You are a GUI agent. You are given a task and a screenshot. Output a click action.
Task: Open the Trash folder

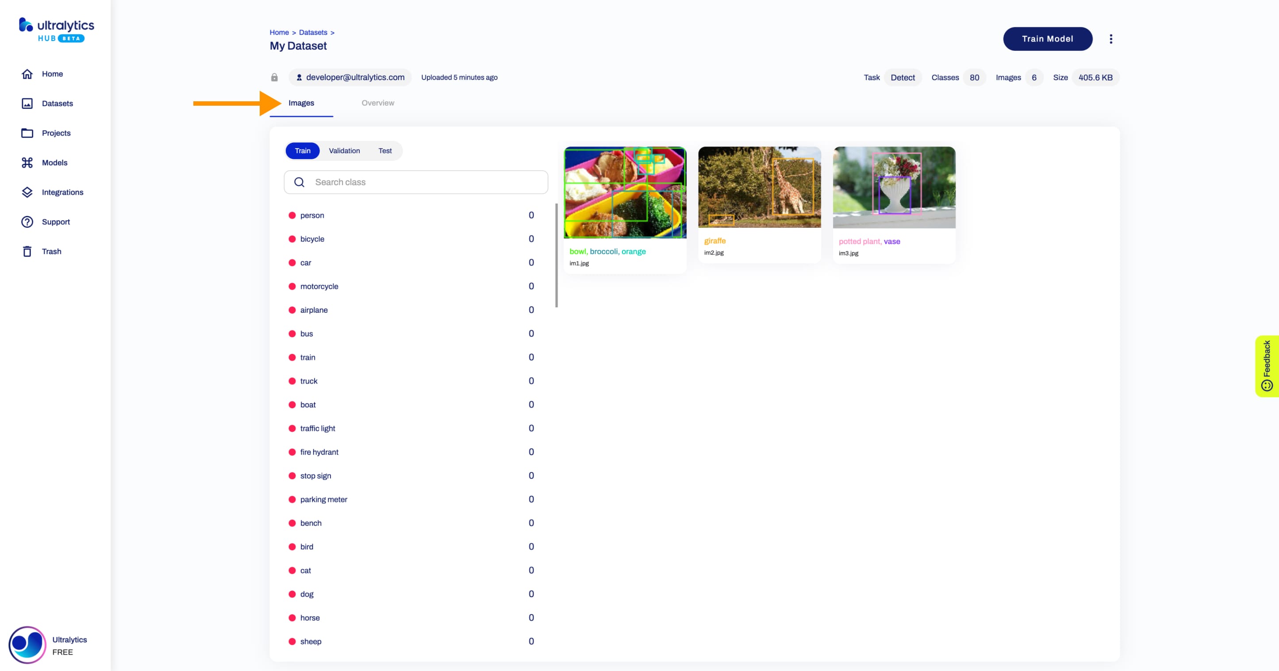pos(52,250)
